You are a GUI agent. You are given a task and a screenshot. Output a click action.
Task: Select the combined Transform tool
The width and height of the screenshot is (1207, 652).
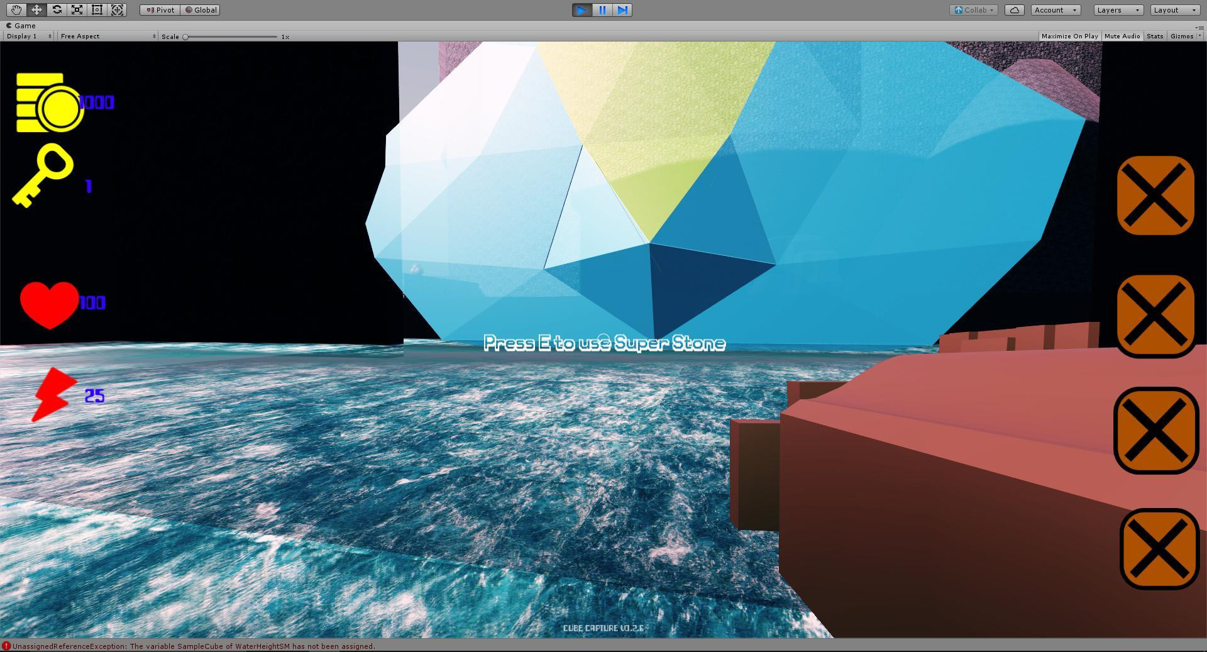(117, 9)
